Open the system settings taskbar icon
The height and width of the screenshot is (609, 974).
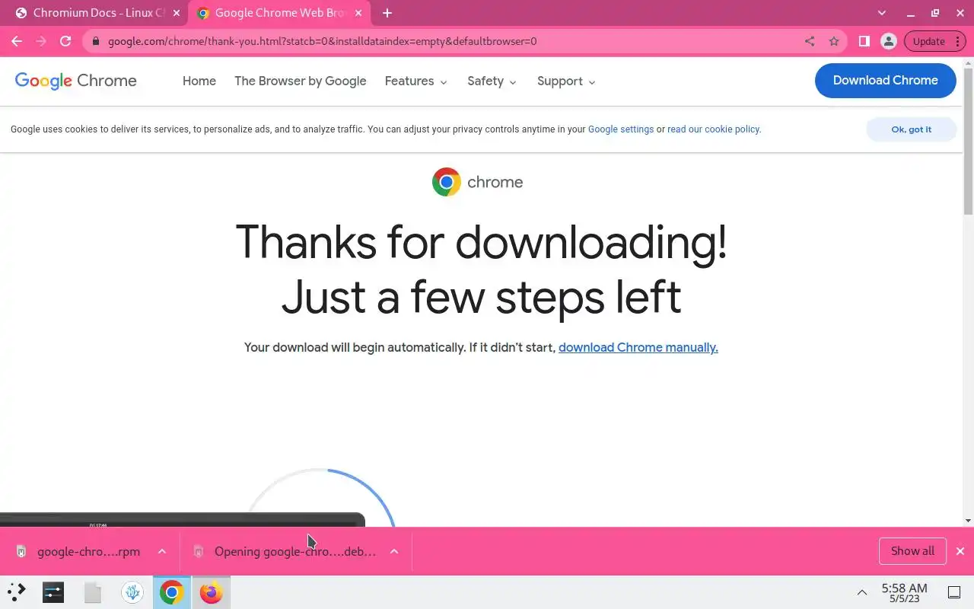tap(53, 591)
